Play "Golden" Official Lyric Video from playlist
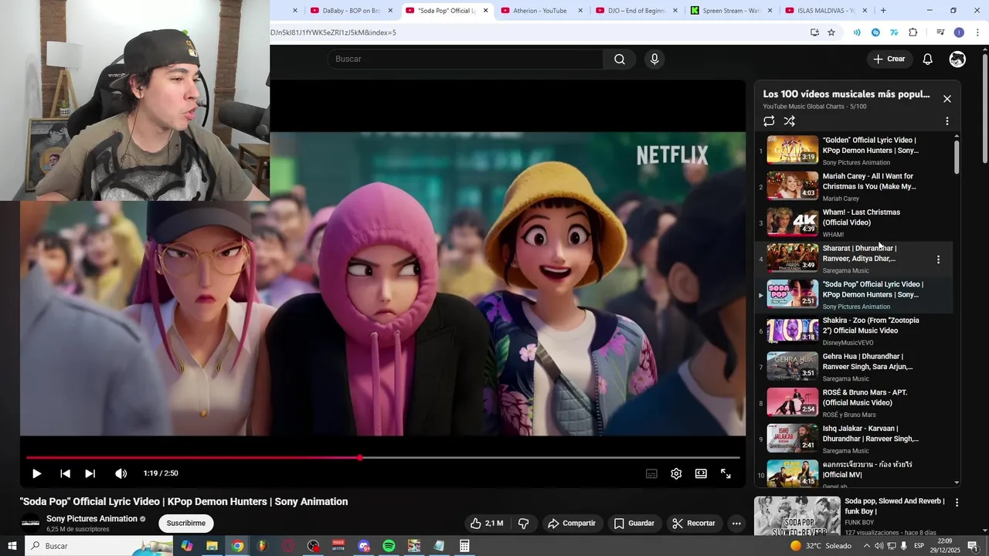The image size is (989, 556). point(854,151)
